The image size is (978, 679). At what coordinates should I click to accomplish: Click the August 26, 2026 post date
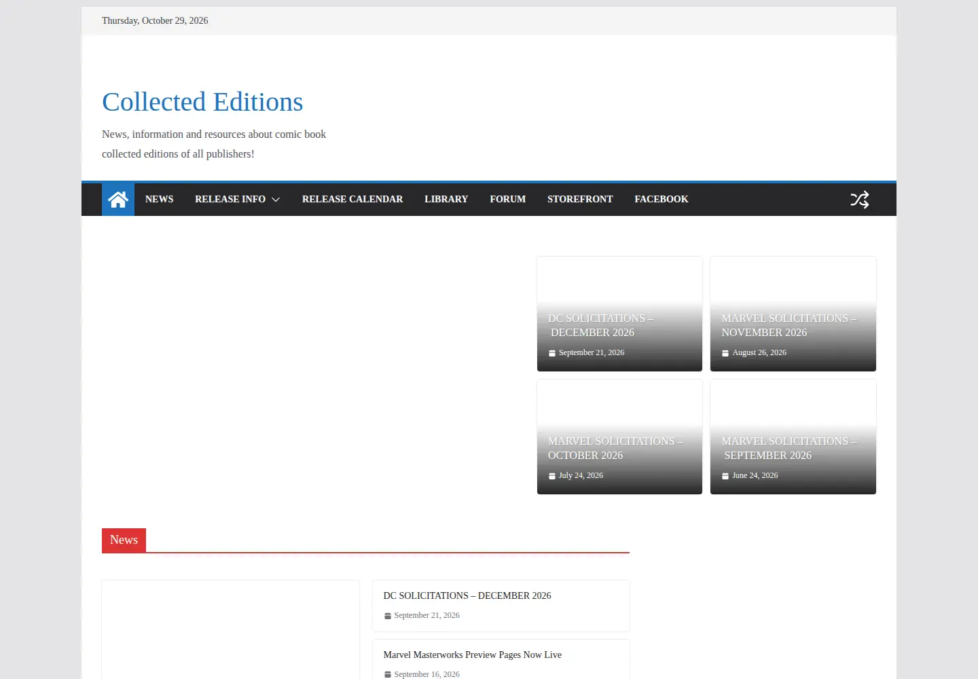click(x=759, y=353)
